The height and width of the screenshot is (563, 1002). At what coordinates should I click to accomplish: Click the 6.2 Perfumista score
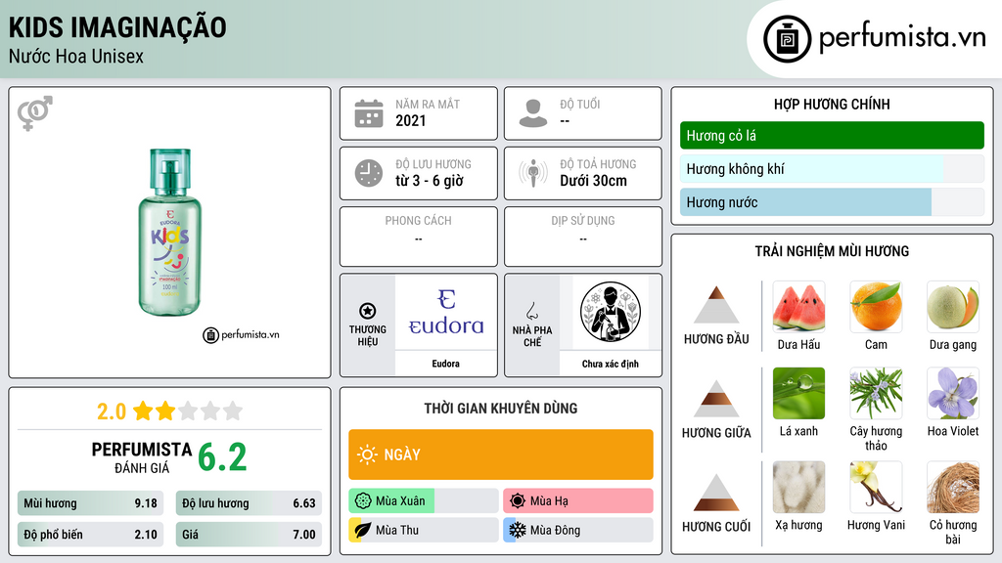coord(222,457)
